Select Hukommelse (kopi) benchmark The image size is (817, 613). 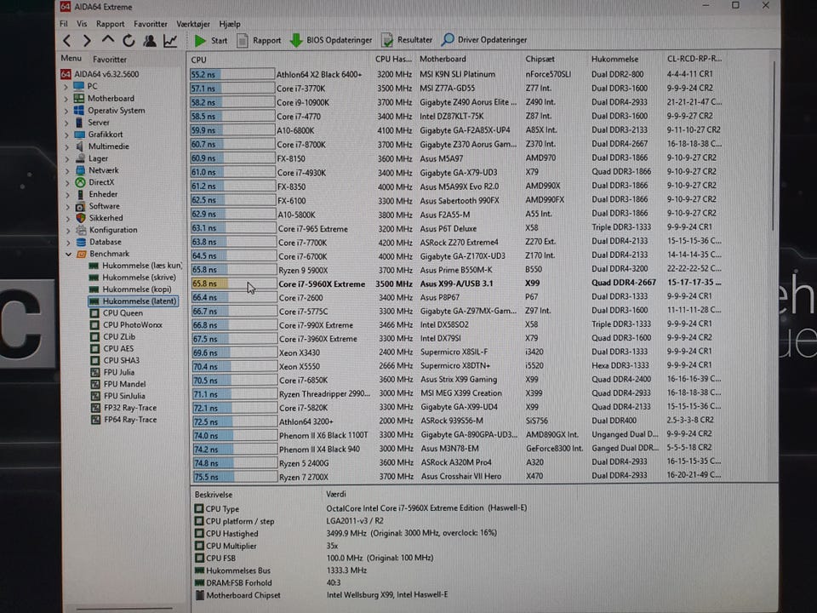pos(139,289)
